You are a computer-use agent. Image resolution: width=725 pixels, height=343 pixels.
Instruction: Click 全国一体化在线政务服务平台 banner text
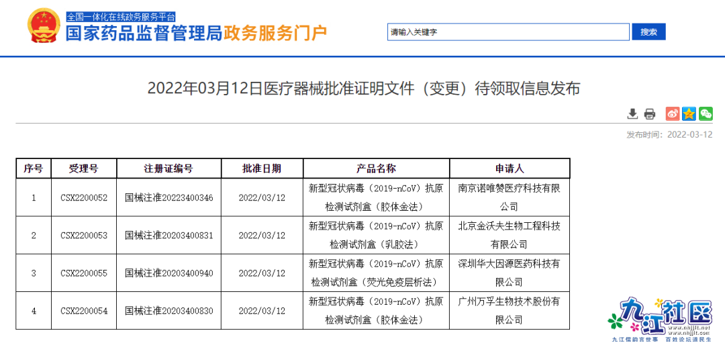pos(121,17)
